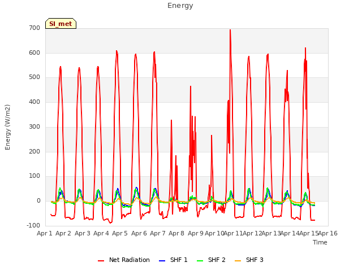Viewport: 362px width, 271px height.
Task: Toggle the Net Radiation legend entry
Action: coord(124,260)
